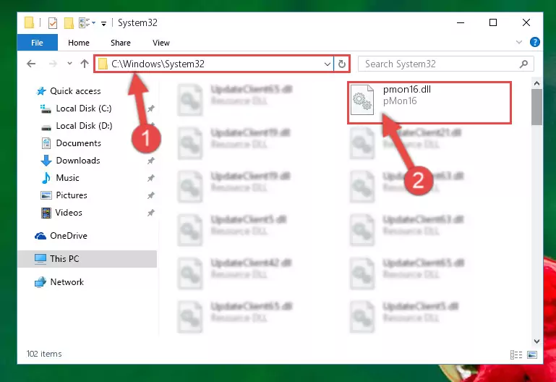The width and height of the screenshot is (556, 382).
Task: Open Local Disk (D:) in sidebar
Action: pos(84,126)
